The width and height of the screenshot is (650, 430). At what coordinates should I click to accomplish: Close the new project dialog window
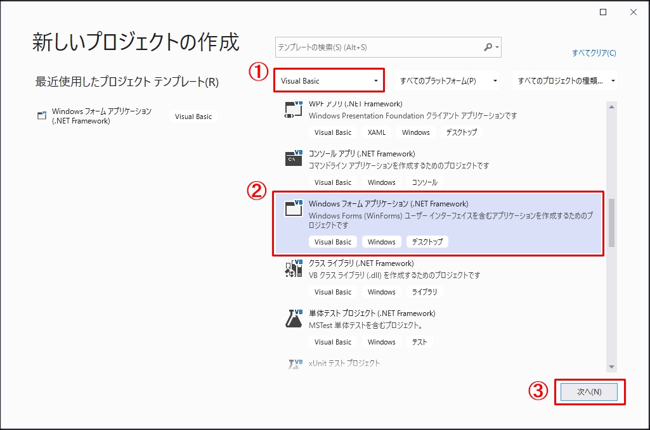[x=634, y=12]
